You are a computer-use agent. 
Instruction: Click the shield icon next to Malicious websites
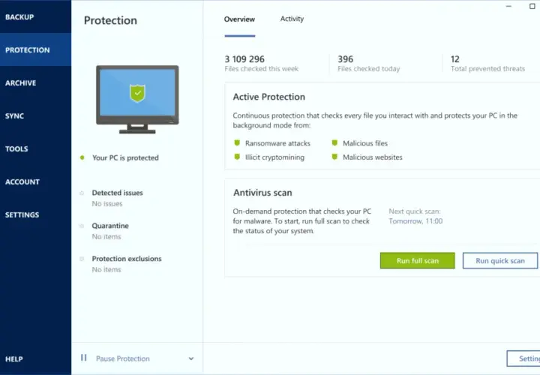coord(334,157)
